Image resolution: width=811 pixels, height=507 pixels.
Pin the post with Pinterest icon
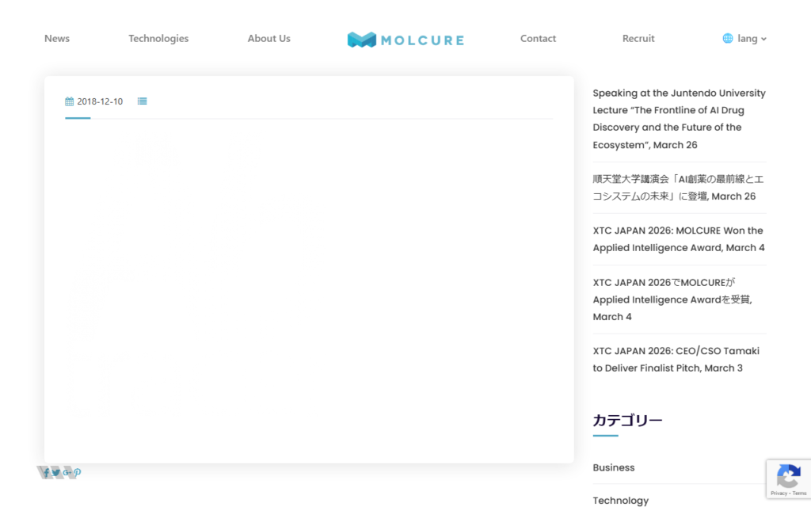pyautogui.click(x=78, y=473)
